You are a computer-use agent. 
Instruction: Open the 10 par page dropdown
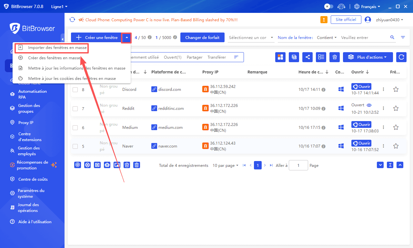coord(225,165)
